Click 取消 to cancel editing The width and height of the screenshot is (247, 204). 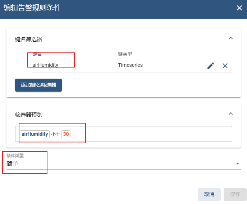point(209,195)
